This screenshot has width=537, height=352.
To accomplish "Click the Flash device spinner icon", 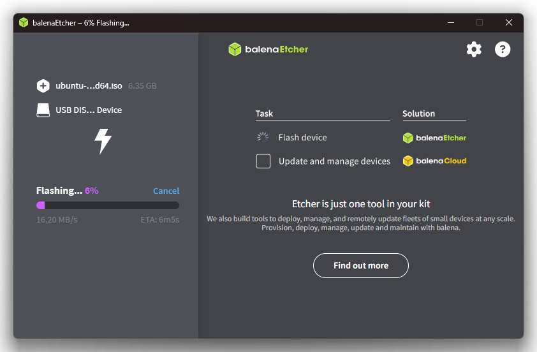I will click(x=263, y=137).
